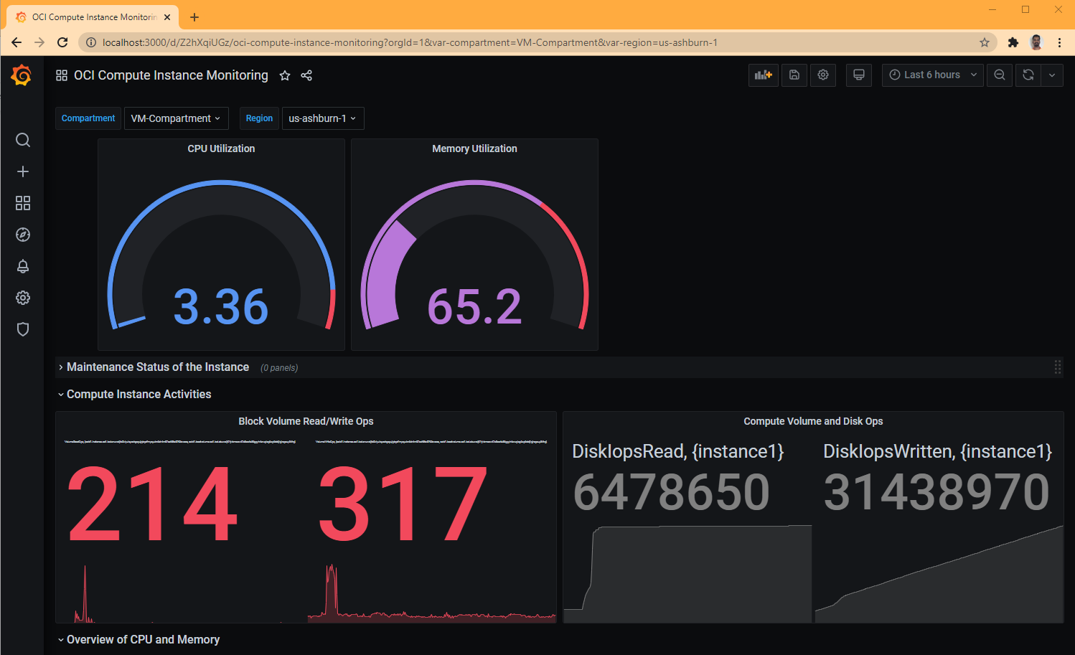The height and width of the screenshot is (655, 1075).
Task: Open the Alerting bell icon
Action: point(23,266)
